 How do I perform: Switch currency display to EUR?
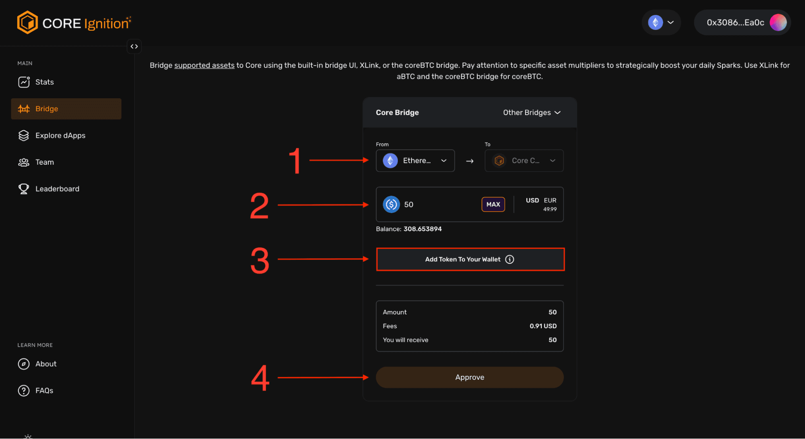550,200
